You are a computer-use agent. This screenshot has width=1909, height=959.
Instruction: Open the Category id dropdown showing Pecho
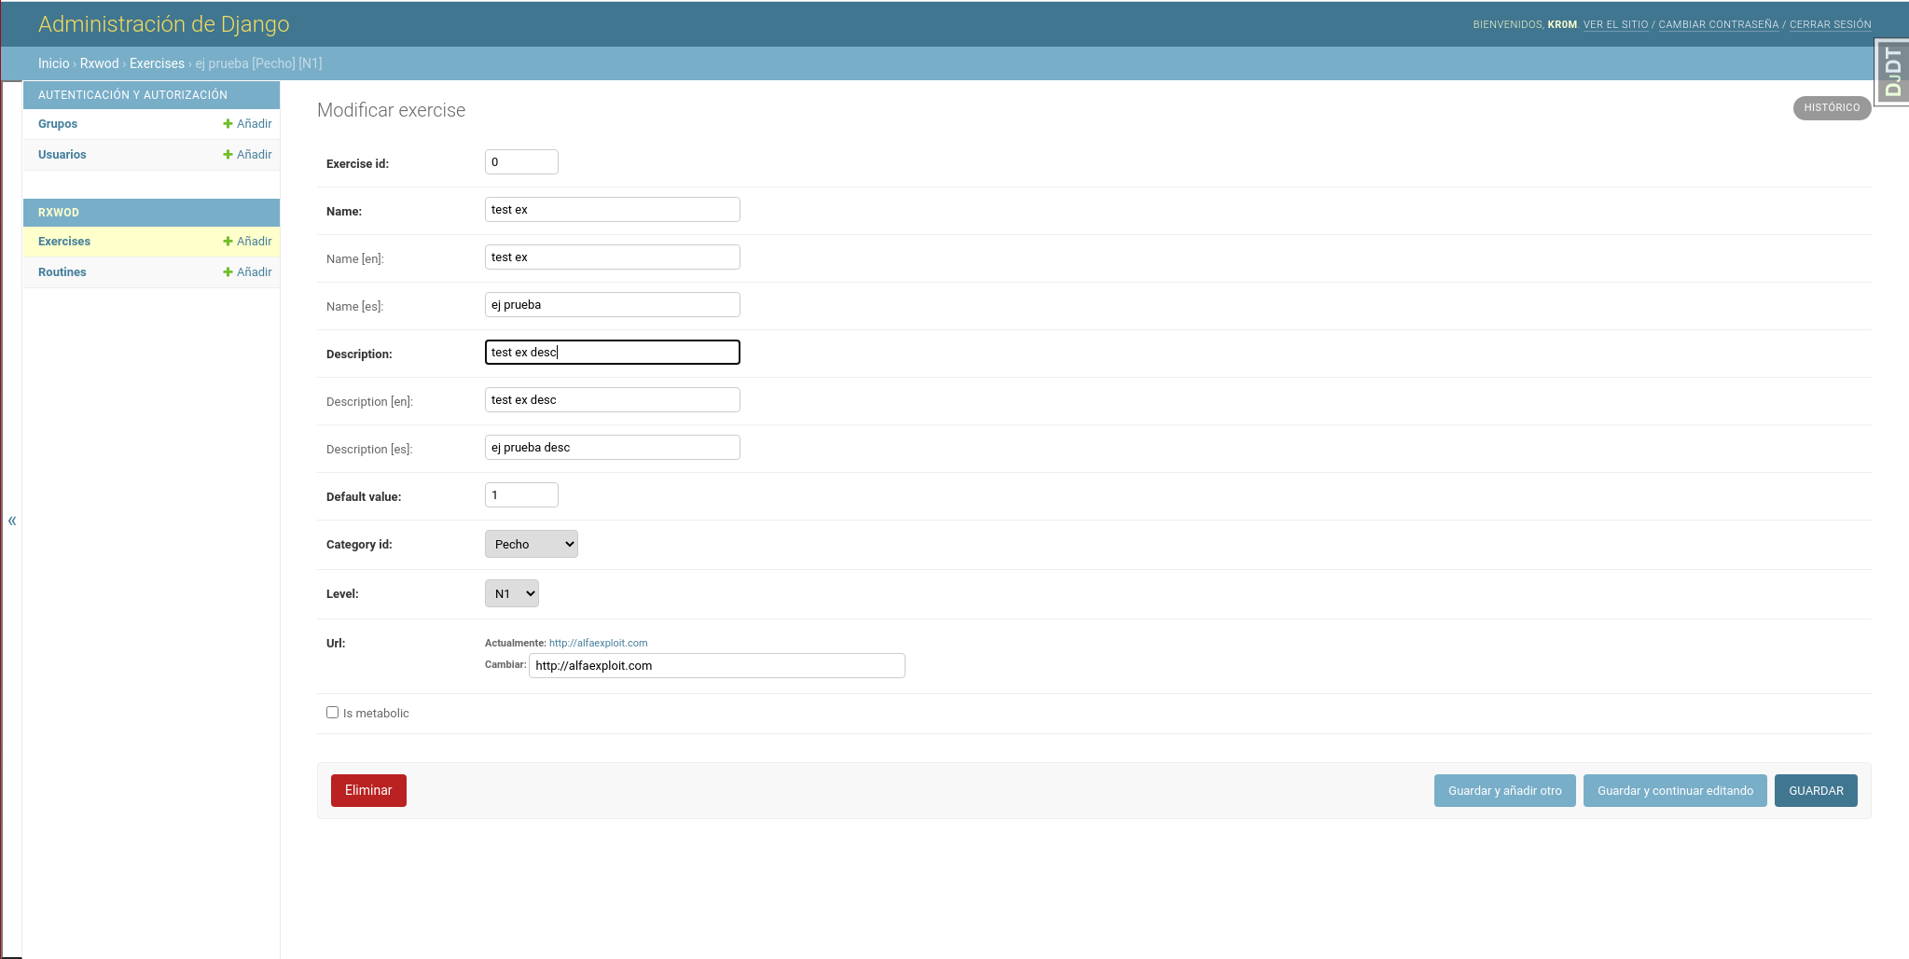531,544
